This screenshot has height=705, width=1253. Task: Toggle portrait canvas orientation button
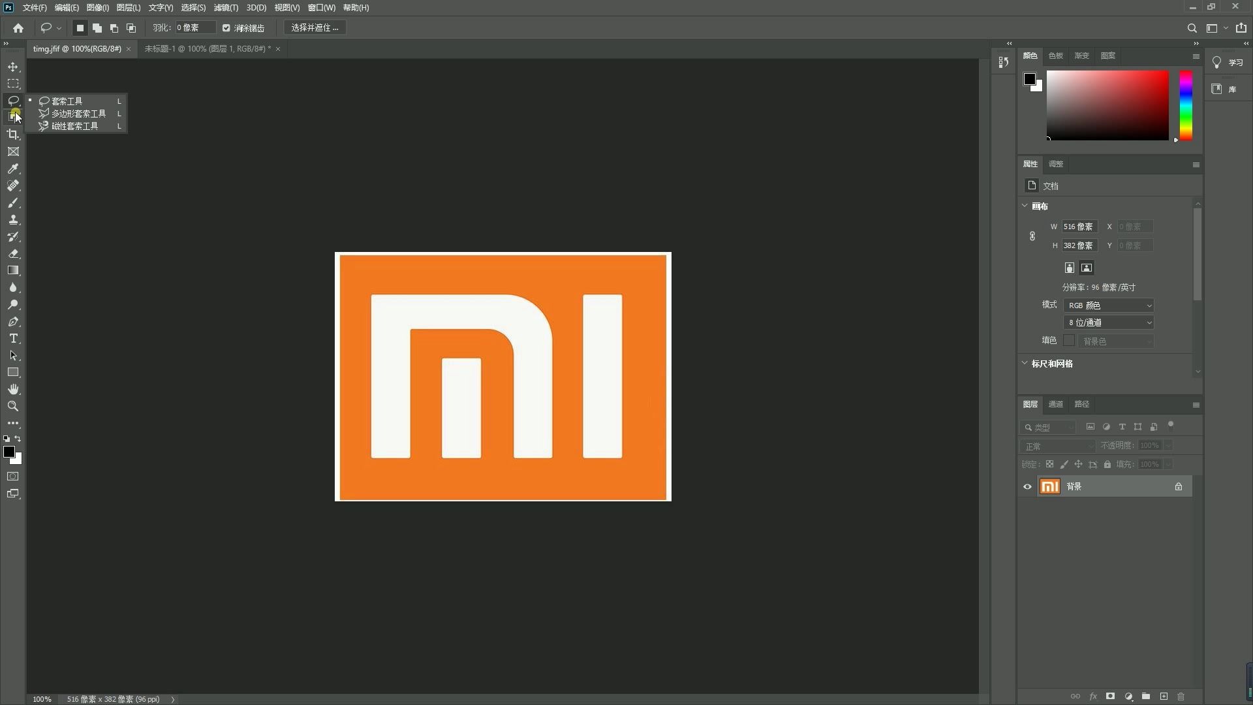click(1069, 268)
